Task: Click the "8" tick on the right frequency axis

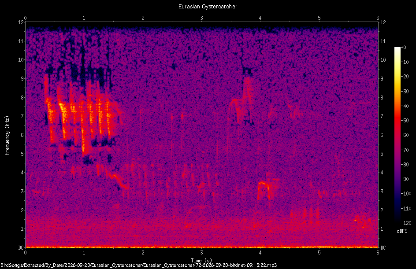Action: point(382,98)
